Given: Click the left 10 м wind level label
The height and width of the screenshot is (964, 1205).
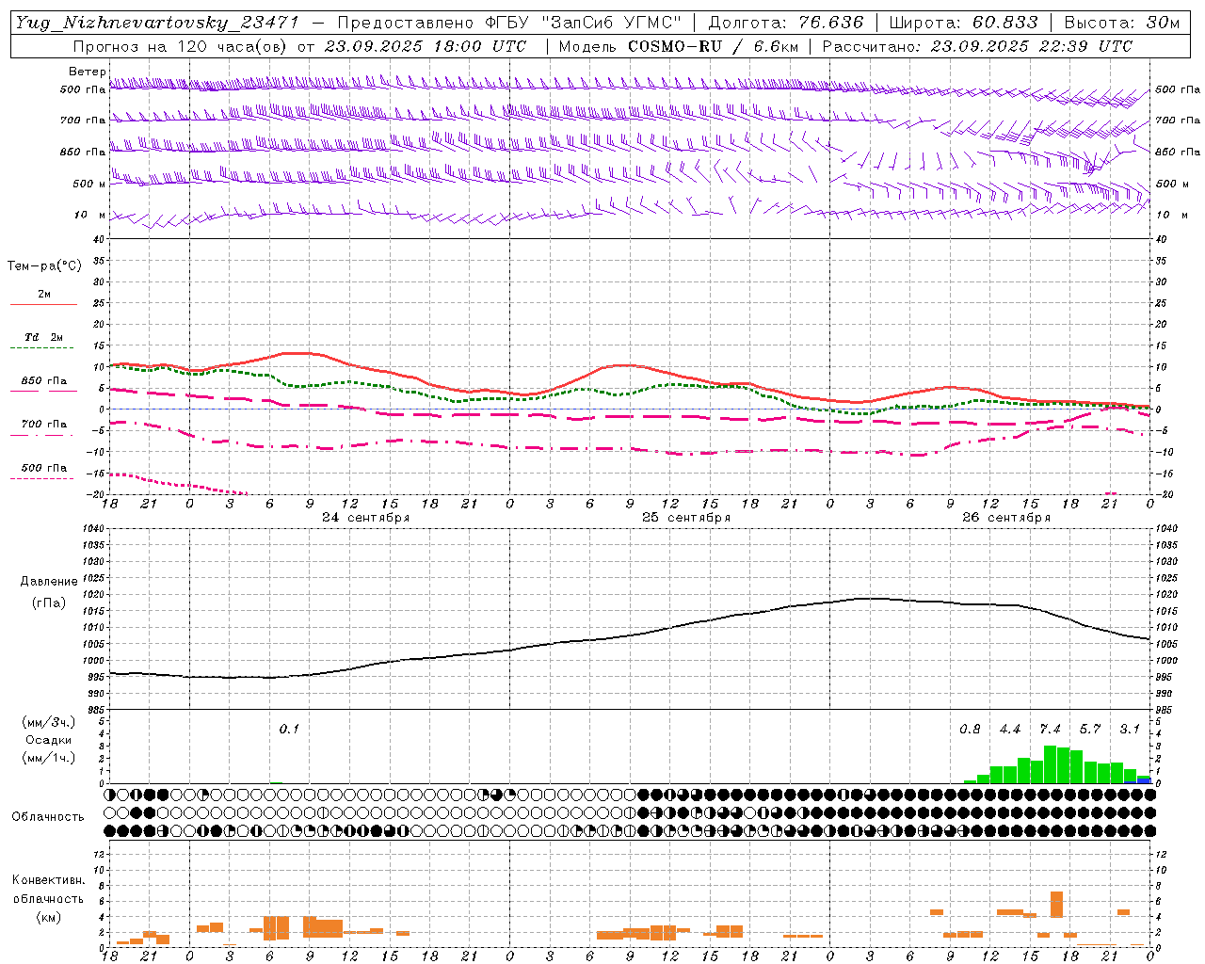Looking at the screenshot, I should coord(89,215).
